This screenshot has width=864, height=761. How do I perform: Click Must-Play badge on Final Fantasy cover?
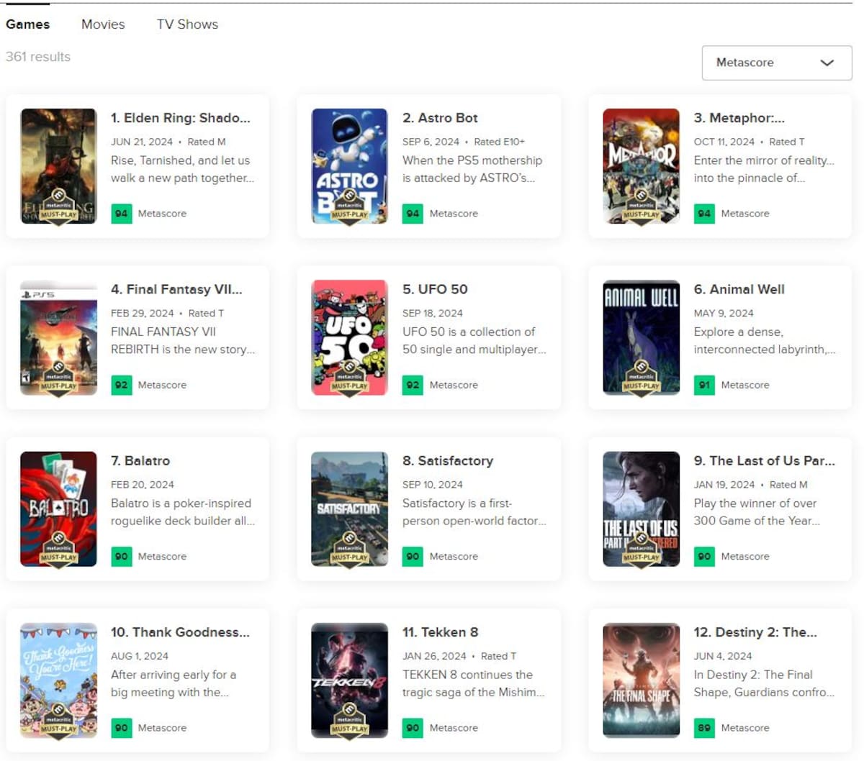tap(58, 378)
